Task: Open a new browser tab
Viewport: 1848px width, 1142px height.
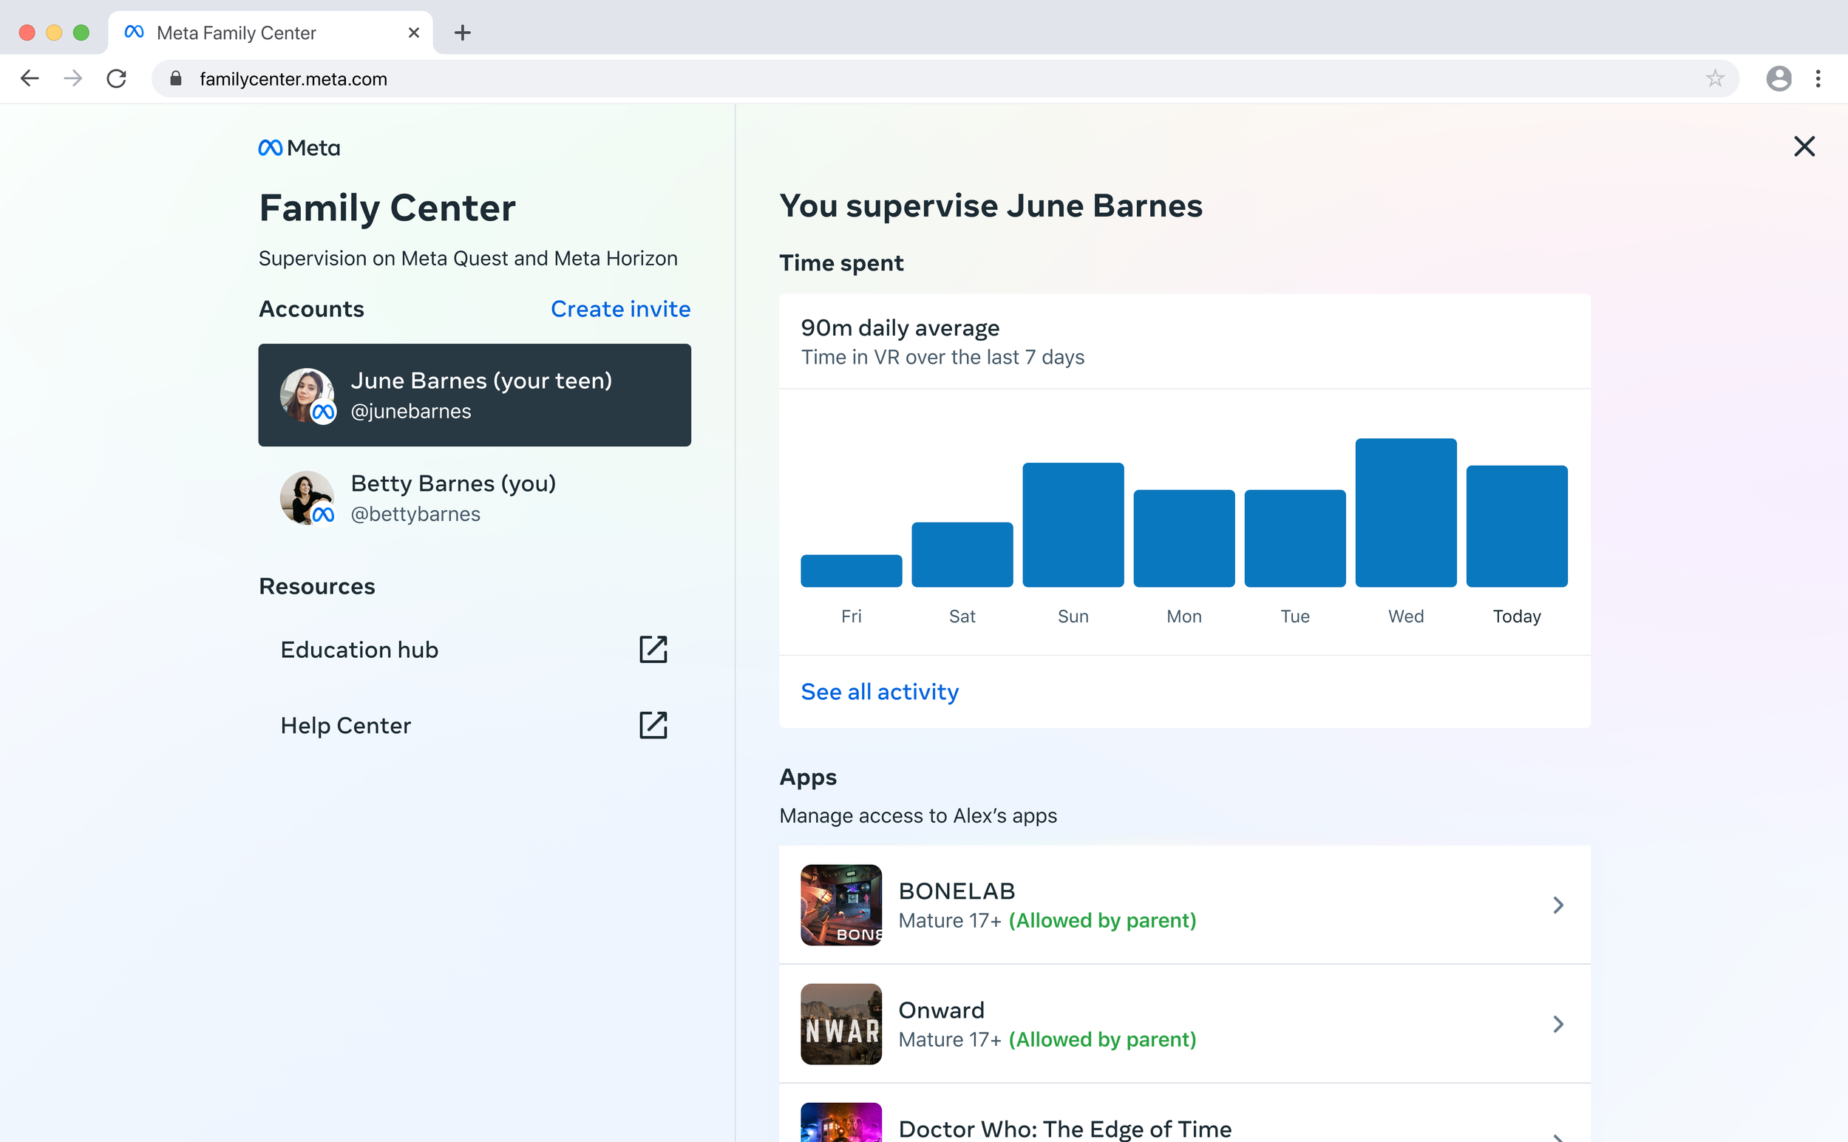Action: point(462,33)
